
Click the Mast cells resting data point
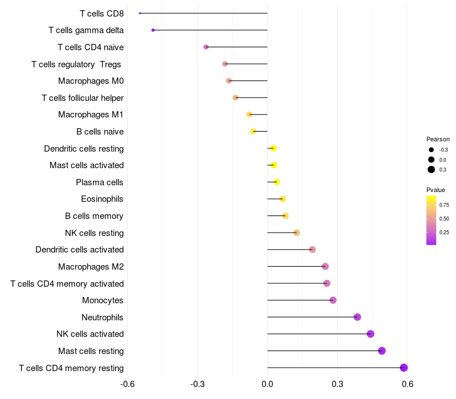tap(382, 351)
